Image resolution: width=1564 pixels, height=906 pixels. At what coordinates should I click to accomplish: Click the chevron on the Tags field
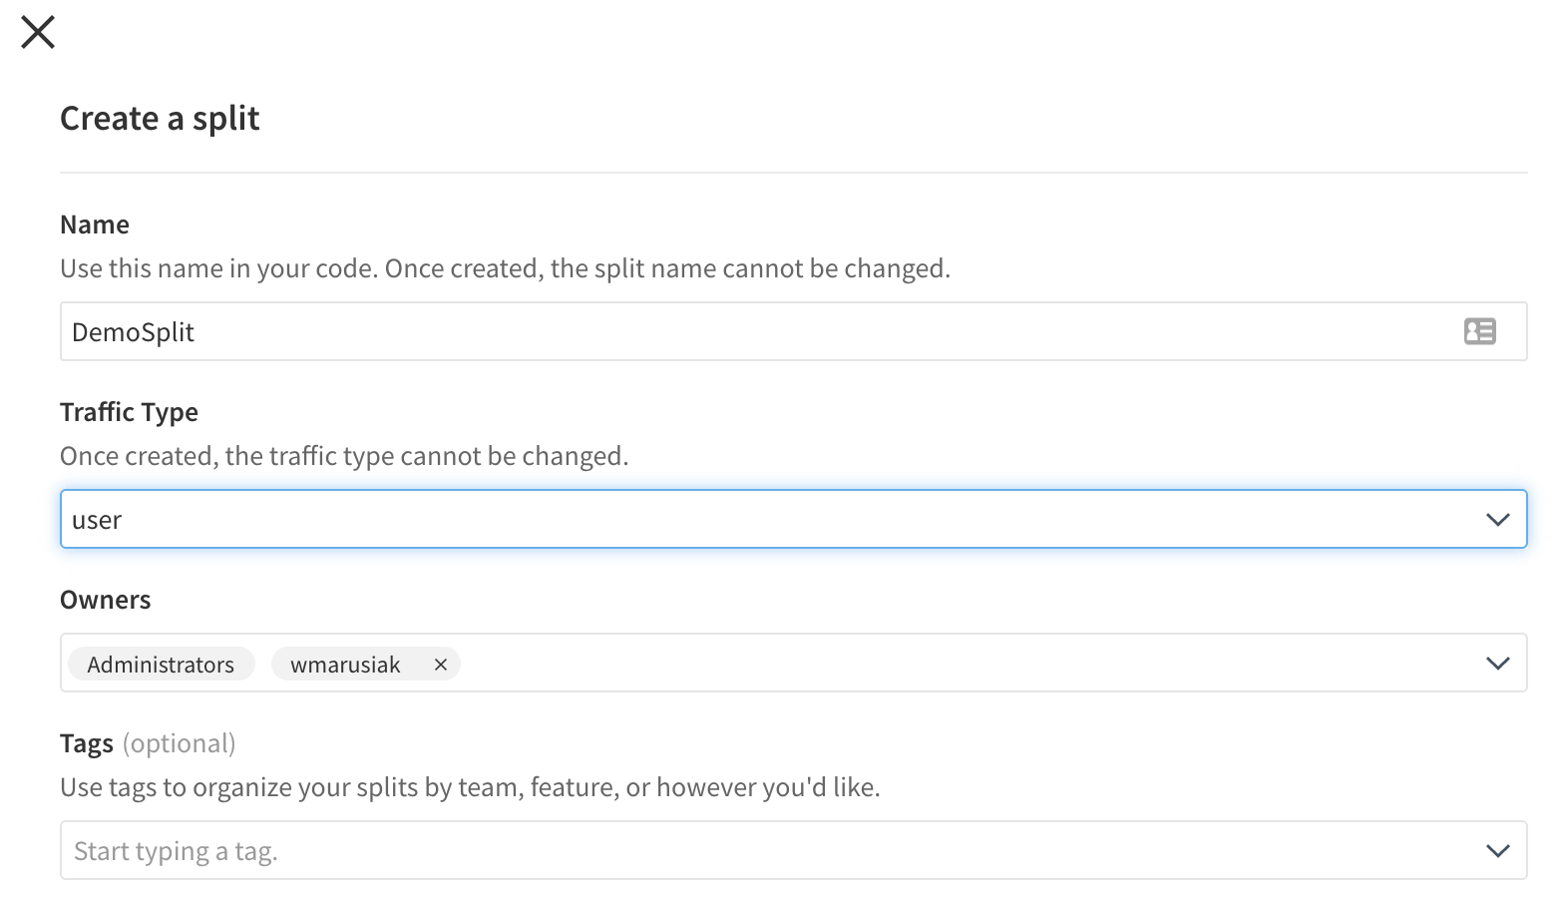click(1496, 850)
